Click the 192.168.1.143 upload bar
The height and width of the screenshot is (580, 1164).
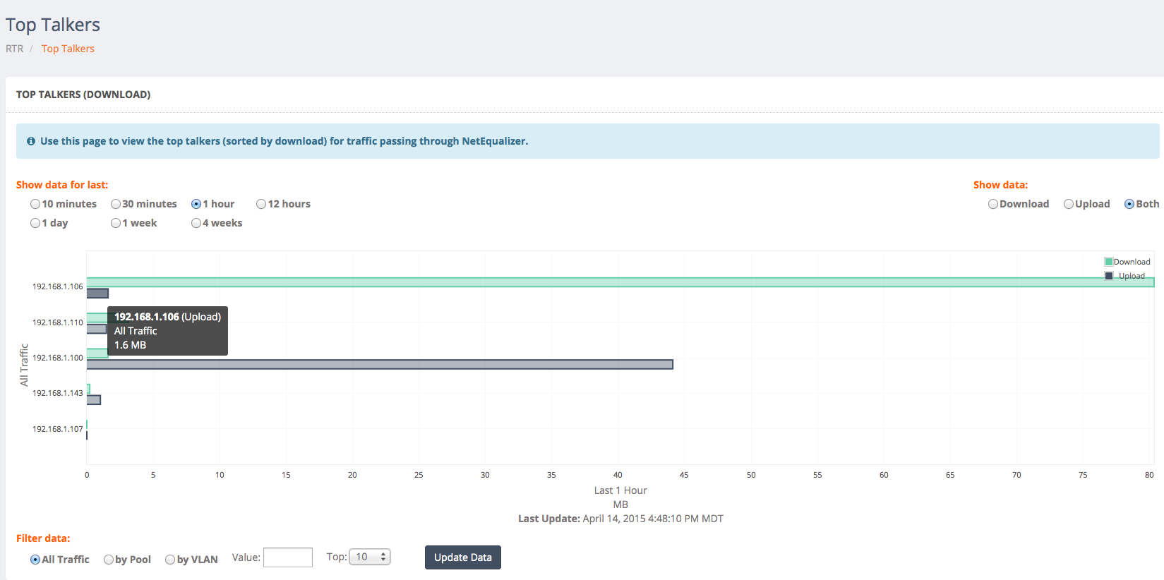94,400
